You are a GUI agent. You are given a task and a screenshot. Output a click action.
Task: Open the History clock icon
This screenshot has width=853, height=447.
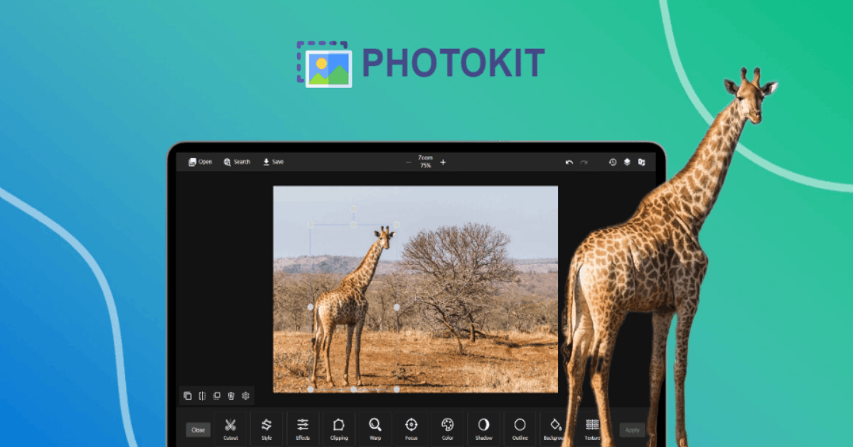pos(612,162)
